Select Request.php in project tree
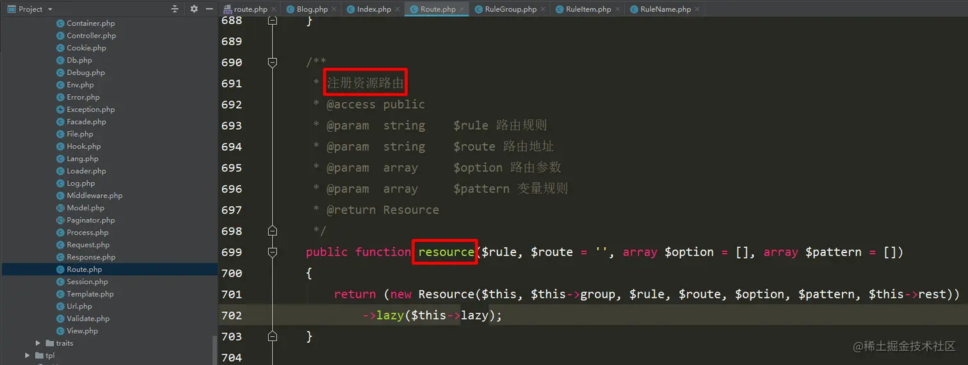 pyautogui.click(x=88, y=245)
